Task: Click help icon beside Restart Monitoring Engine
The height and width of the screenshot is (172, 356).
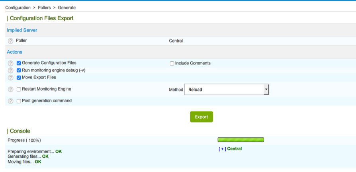Action: point(11,90)
